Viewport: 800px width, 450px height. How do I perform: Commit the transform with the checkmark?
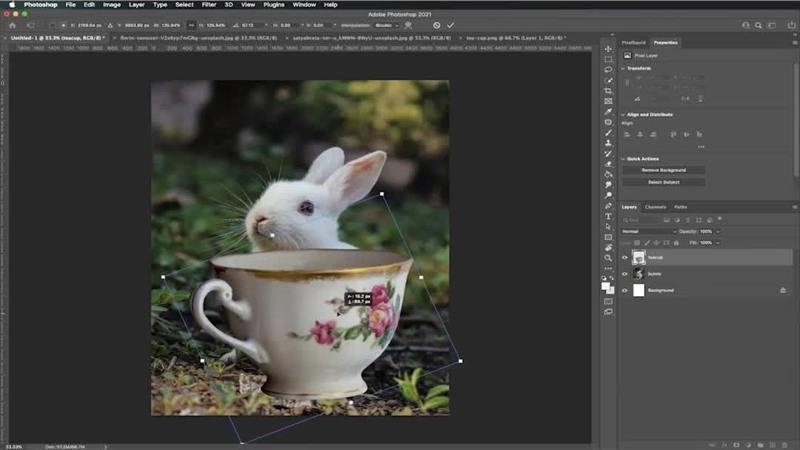tap(451, 26)
